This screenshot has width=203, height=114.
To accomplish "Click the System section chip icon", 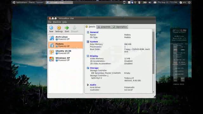I will coord(88,41).
